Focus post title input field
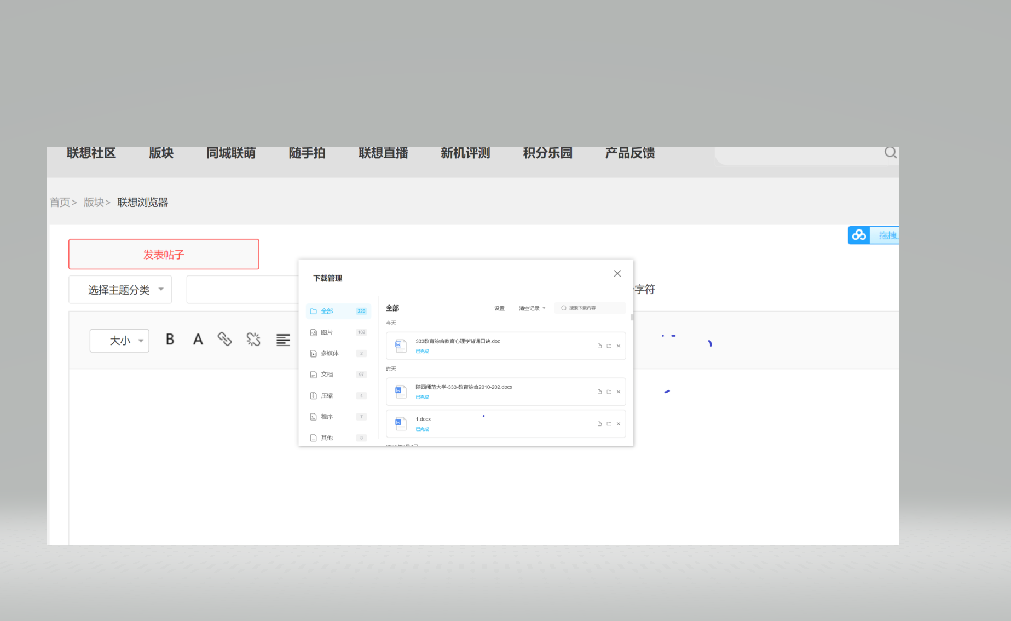Screen dimensions: 1011x621 pyautogui.click(x=242, y=290)
